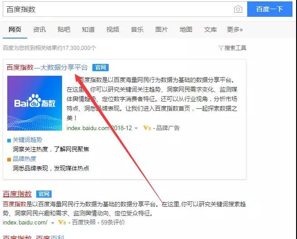Switch to the 视频 tab

[113, 29]
